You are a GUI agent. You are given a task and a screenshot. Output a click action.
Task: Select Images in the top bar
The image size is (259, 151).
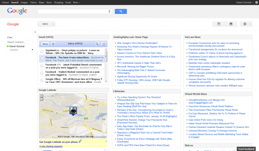coord(24,2)
